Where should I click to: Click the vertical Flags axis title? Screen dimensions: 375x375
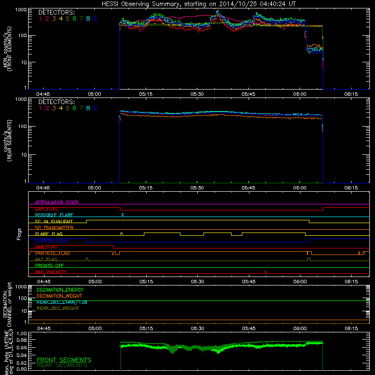click(19, 234)
